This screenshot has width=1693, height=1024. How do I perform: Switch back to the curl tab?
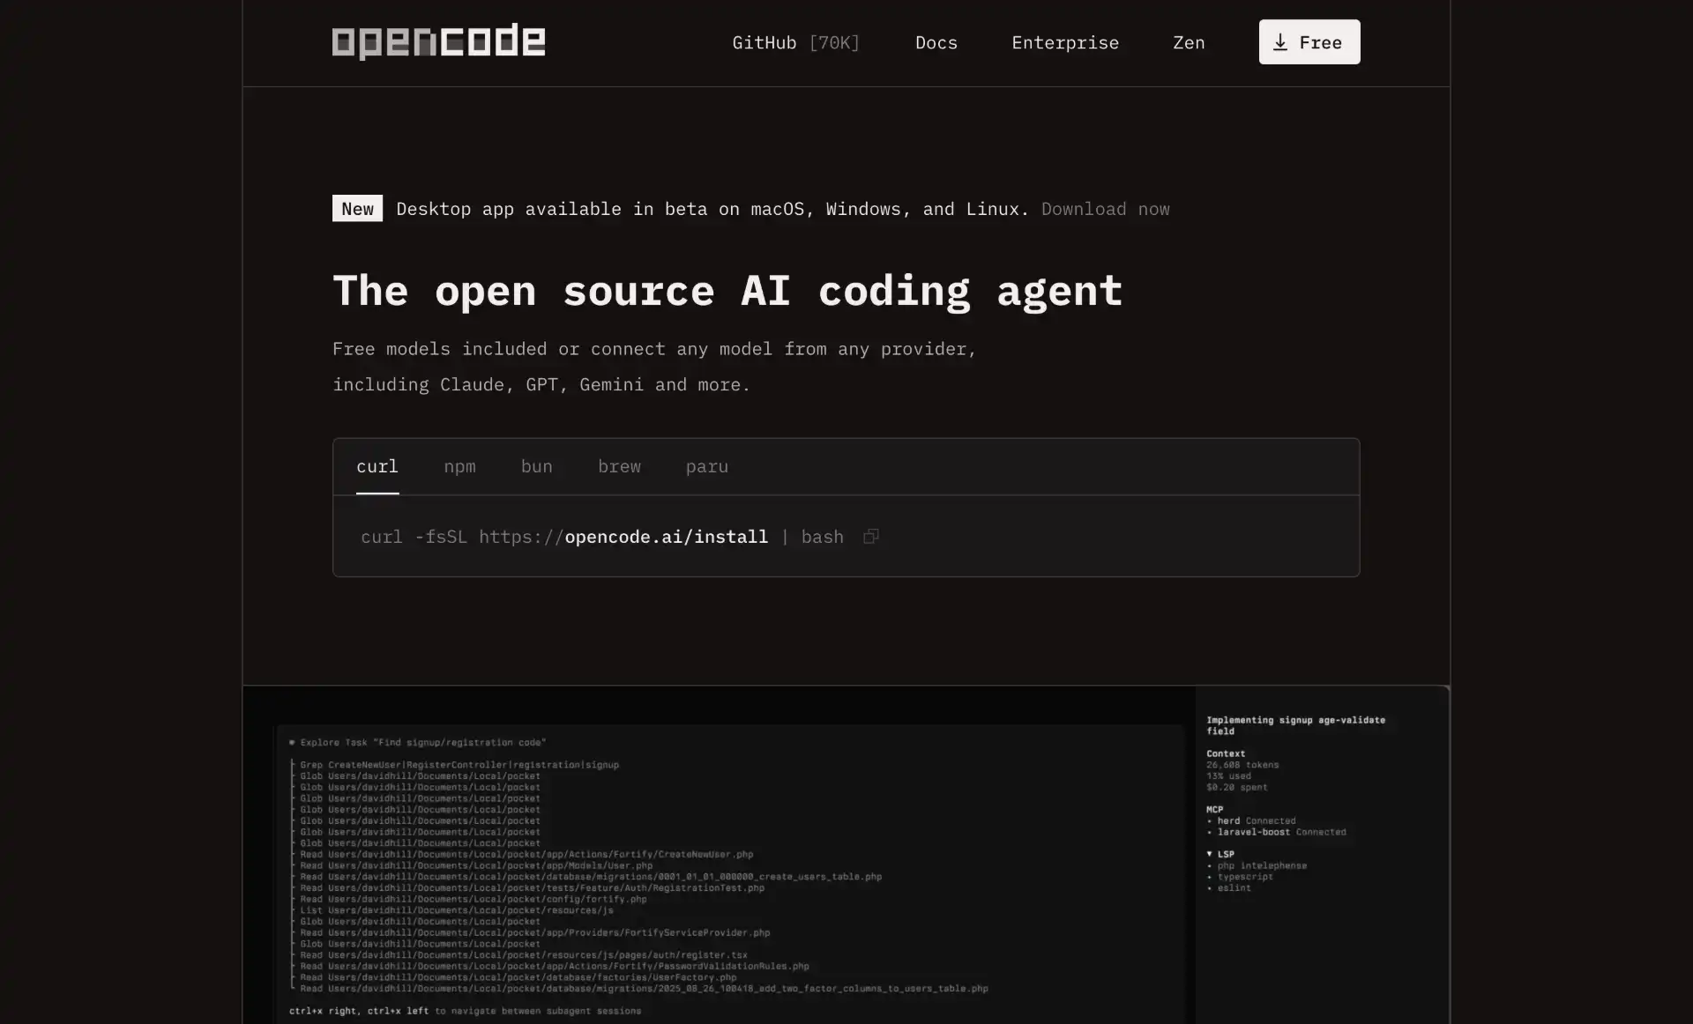377,466
